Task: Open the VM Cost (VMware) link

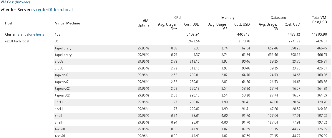Action: pyautogui.click(x=15, y=2)
